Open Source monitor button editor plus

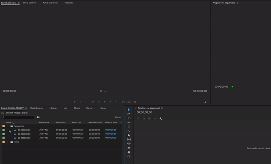[205, 102]
